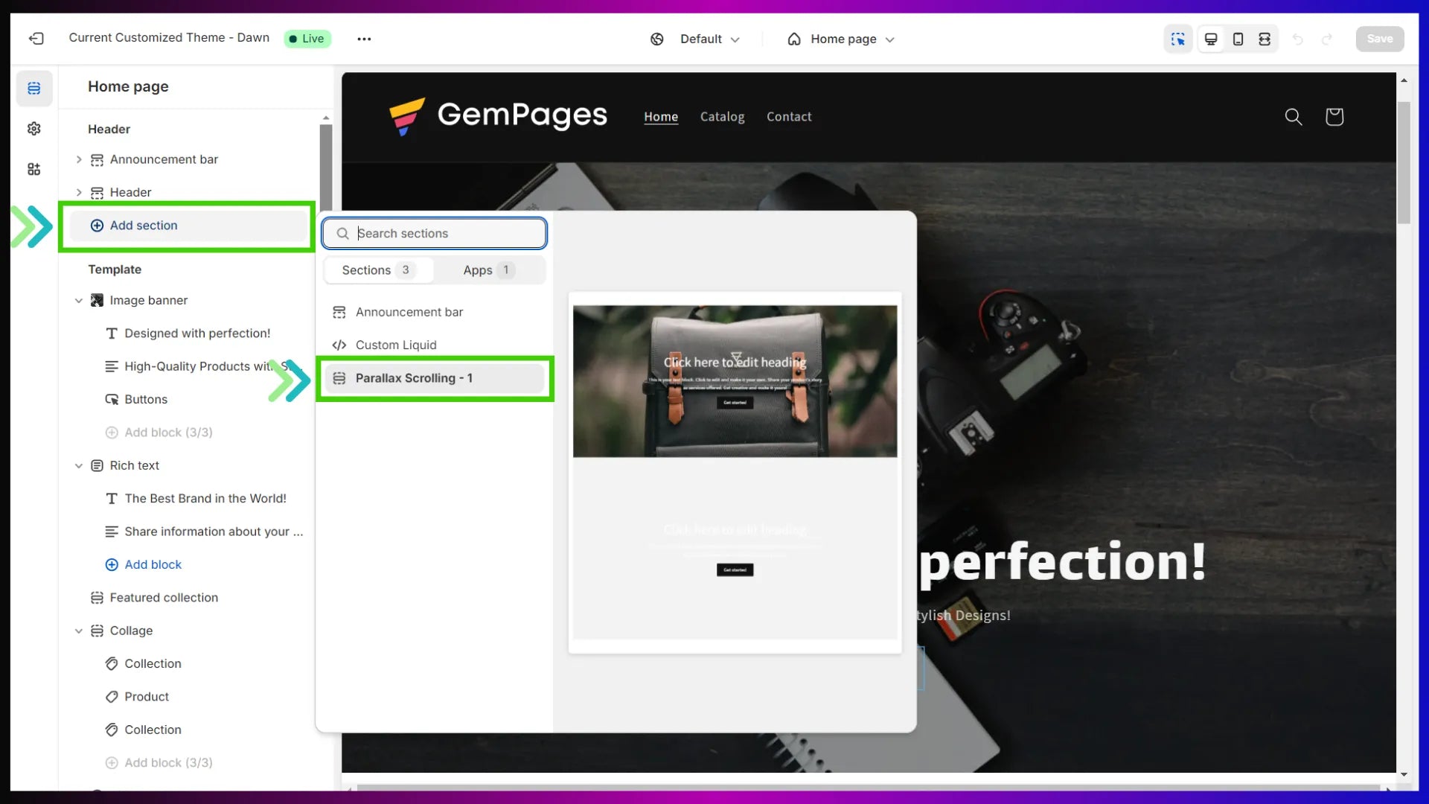Open the Home storefront menu link
The height and width of the screenshot is (804, 1429).
coord(661,117)
